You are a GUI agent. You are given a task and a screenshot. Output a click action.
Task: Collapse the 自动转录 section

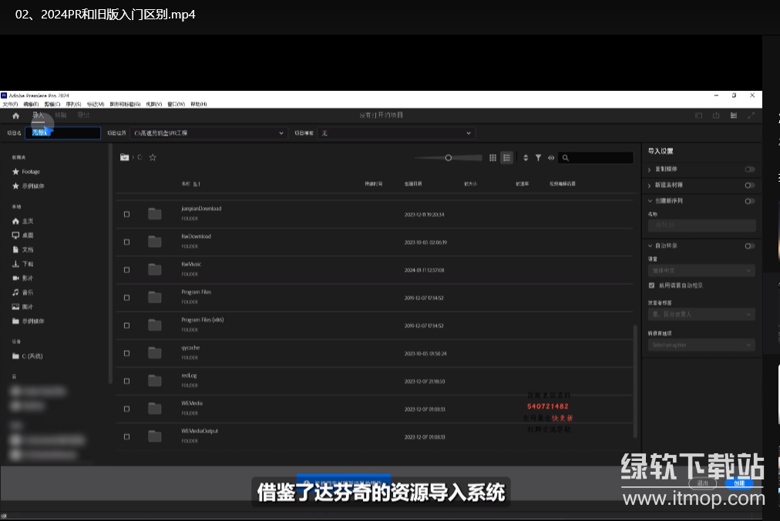click(x=650, y=245)
